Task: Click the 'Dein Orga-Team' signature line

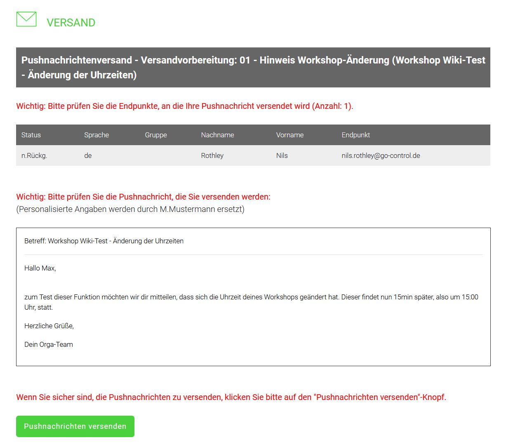Action: click(x=49, y=344)
